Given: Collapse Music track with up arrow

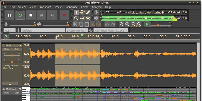Looking at the screenshot, I should click(x=10, y=84).
